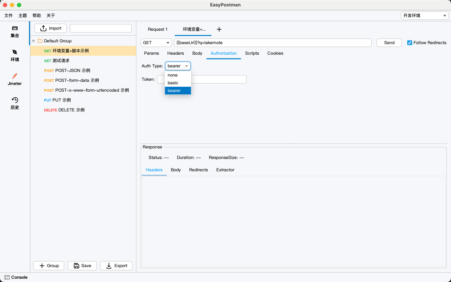Click the Import button
The image size is (451, 282).
pyautogui.click(x=51, y=28)
